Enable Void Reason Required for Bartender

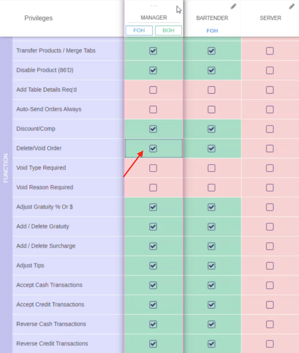[x=211, y=187]
